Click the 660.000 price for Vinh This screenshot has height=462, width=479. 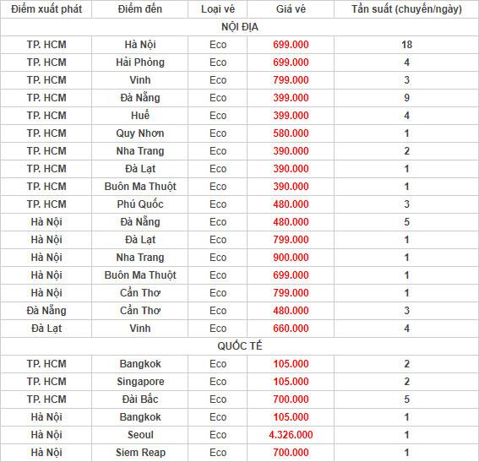(x=291, y=329)
